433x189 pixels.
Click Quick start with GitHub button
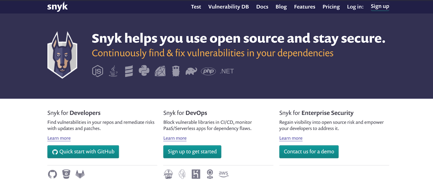pos(83,152)
